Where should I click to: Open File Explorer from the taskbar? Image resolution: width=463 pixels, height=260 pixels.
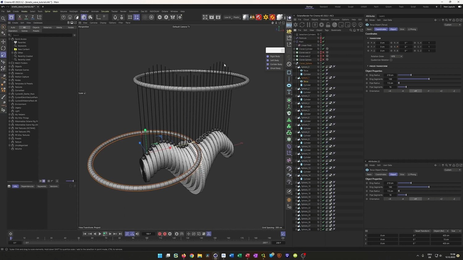coord(200,256)
